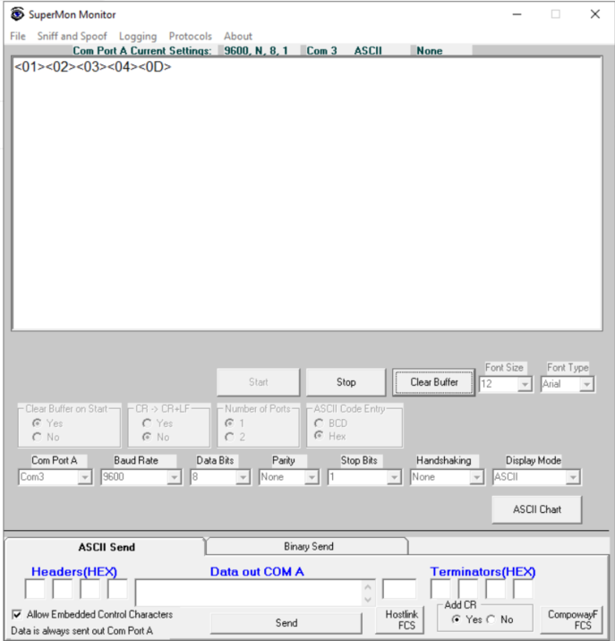
Task: Click the ASCII status text in the settings bar
Action: (x=368, y=51)
